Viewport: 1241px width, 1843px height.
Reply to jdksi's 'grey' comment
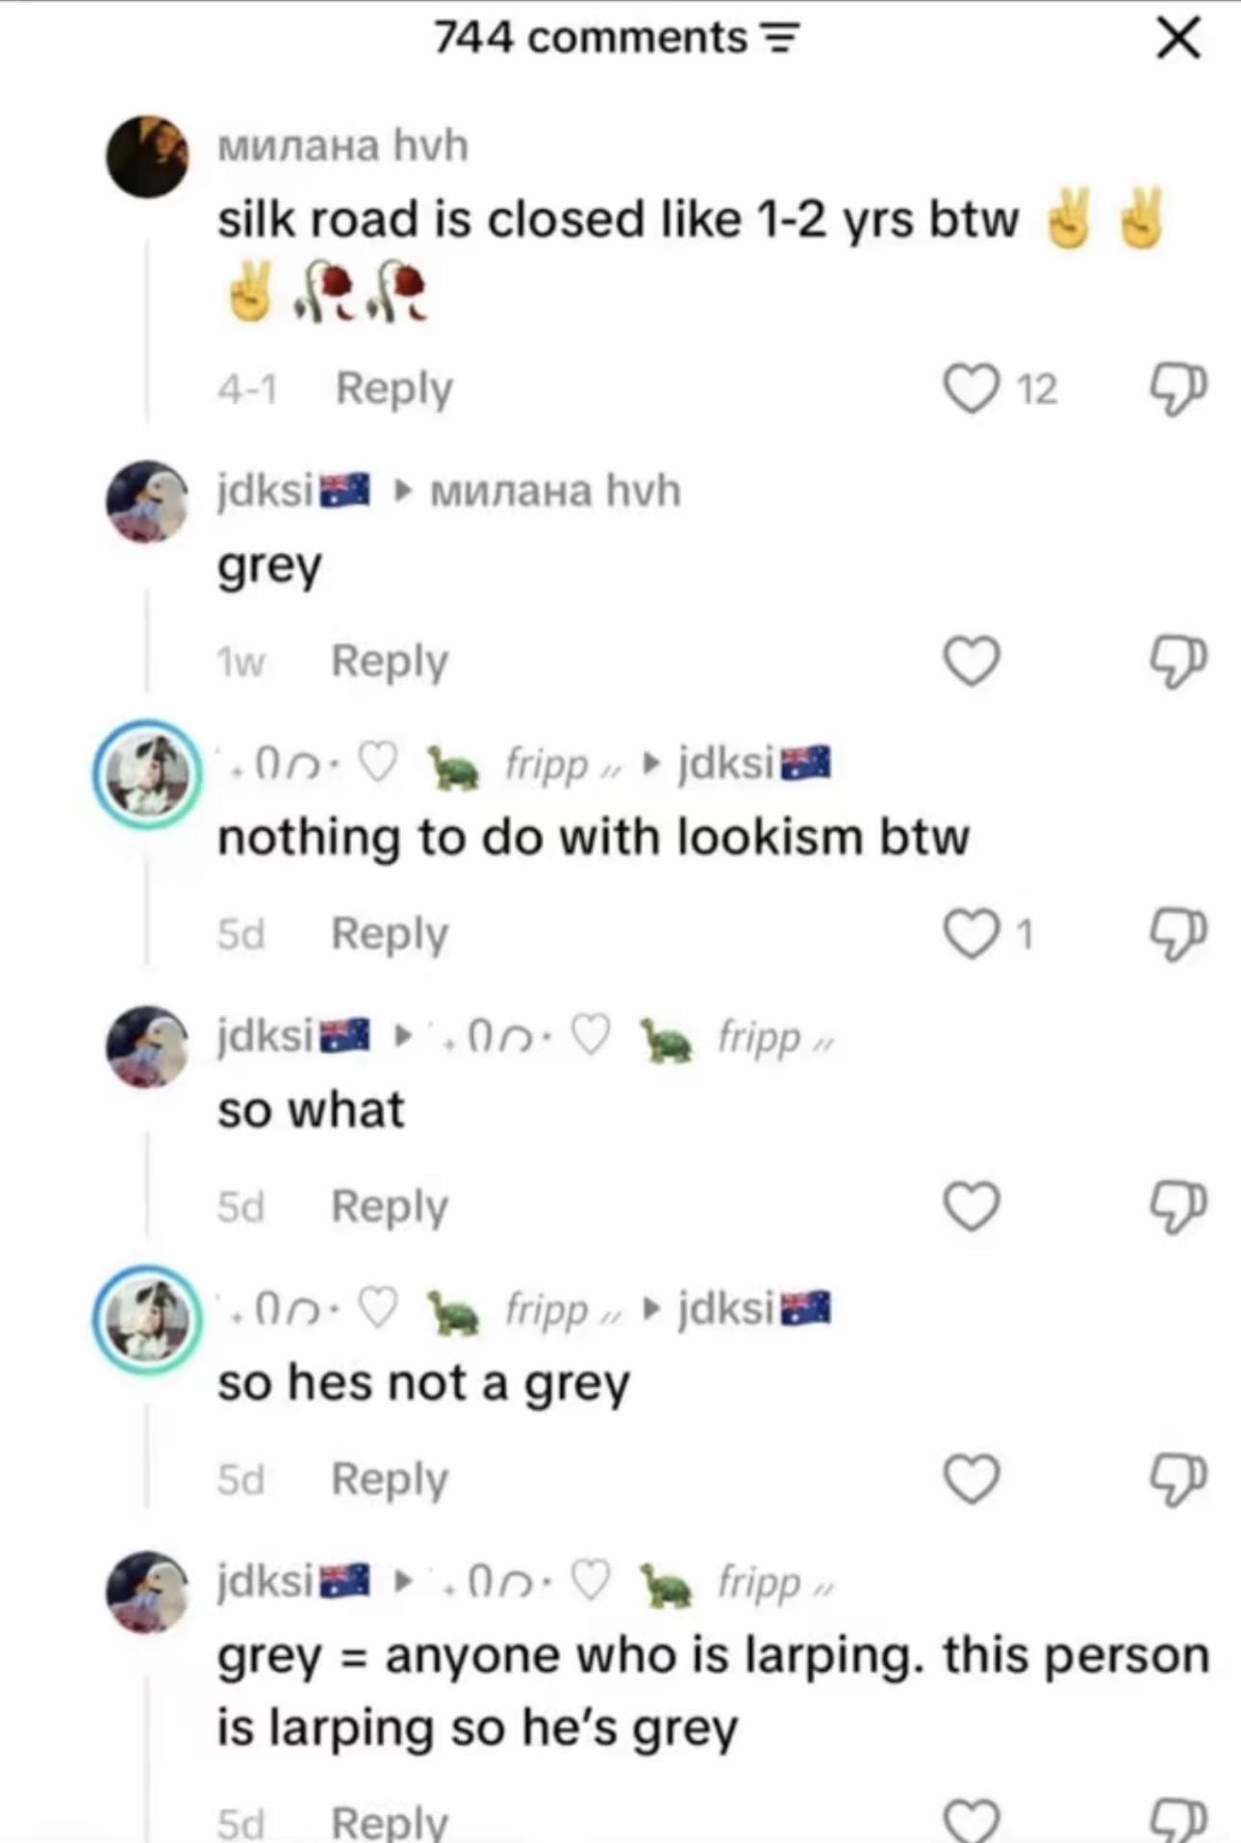click(x=390, y=661)
